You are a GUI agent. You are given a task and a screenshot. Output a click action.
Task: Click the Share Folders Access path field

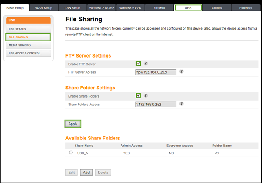pyautogui.click(x=156, y=104)
